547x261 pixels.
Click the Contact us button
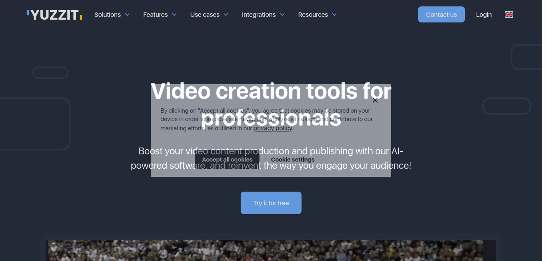coord(441,14)
